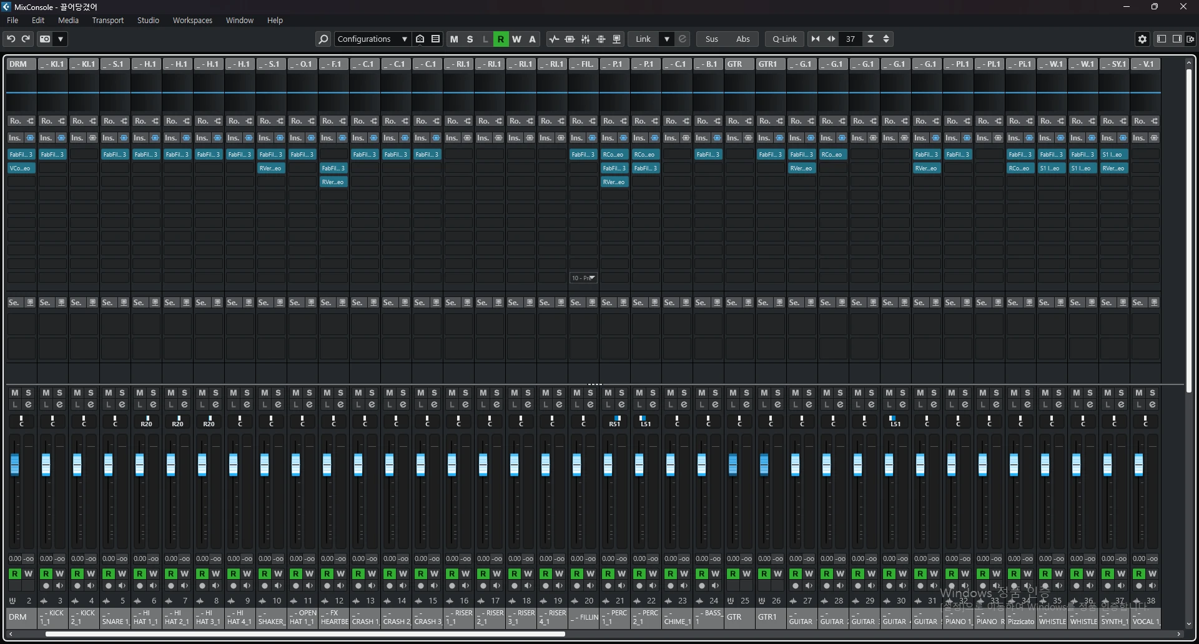Click the Undo arrow in the toolbar

click(x=11, y=39)
